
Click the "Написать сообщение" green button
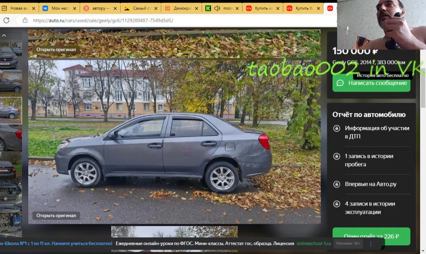click(371, 83)
